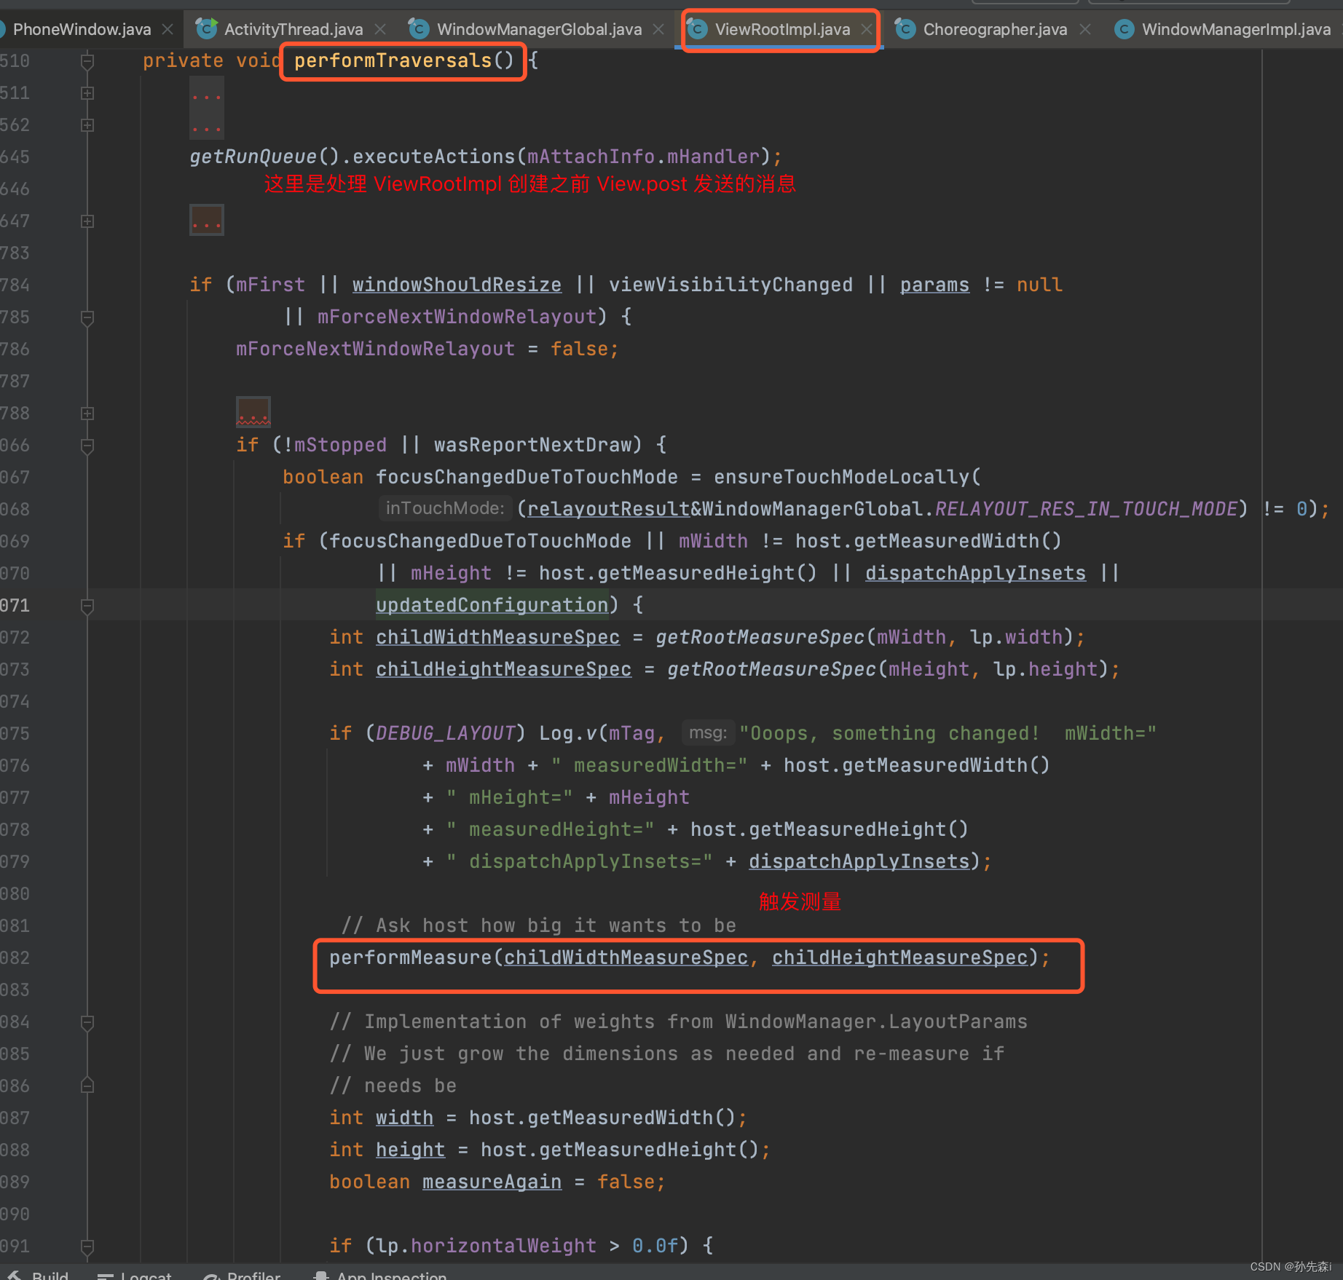Image resolution: width=1343 pixels, height=1280 pixels.
Task: Click the DEBUG_LAYOUT constant
Action: click(445, 733)
